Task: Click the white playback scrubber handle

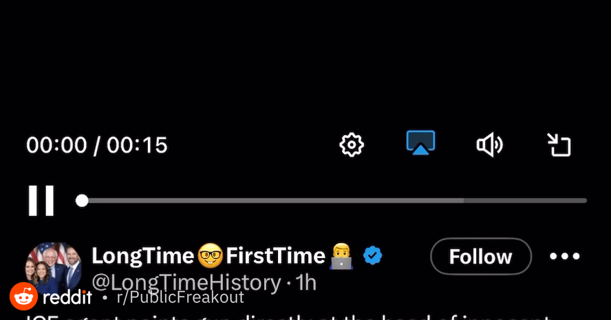Action: (82, 201)
